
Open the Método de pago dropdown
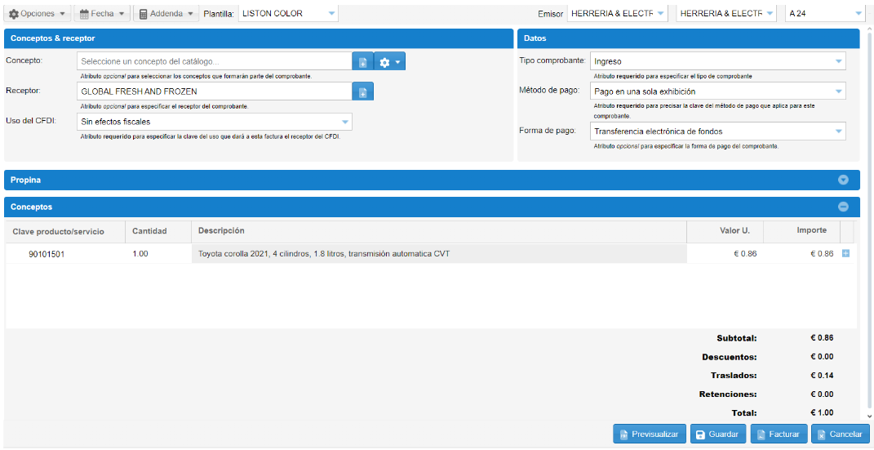[x=717, y=91]
